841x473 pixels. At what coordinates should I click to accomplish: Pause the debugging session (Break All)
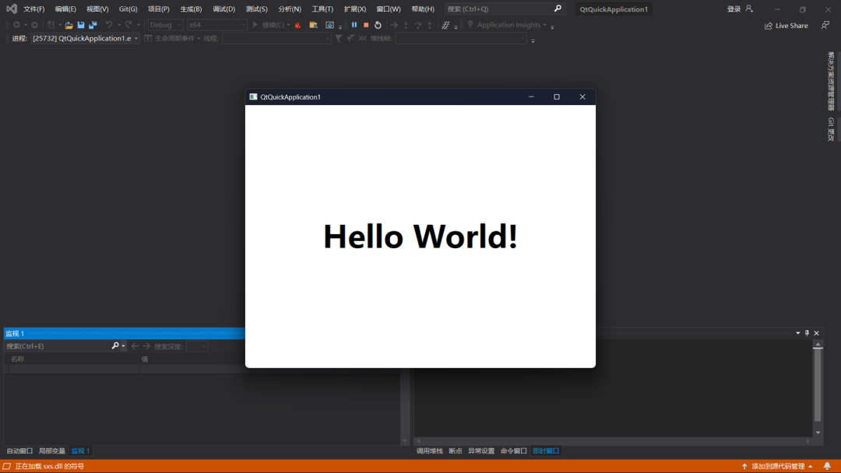pos(354,25)
